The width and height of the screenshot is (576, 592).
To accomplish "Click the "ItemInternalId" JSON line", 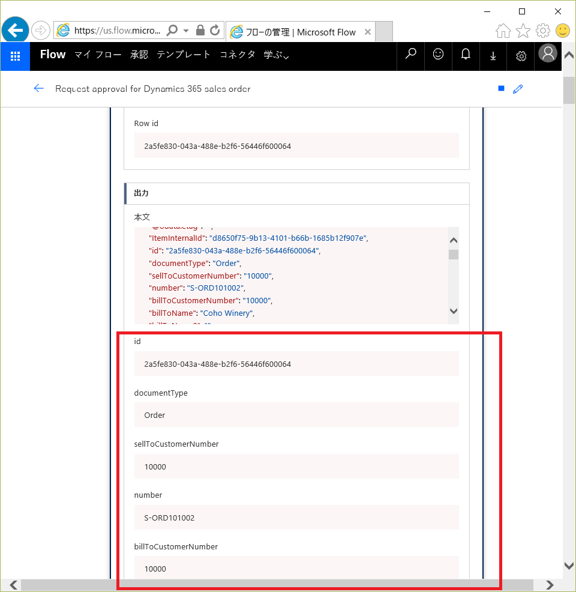I will 259,238.
